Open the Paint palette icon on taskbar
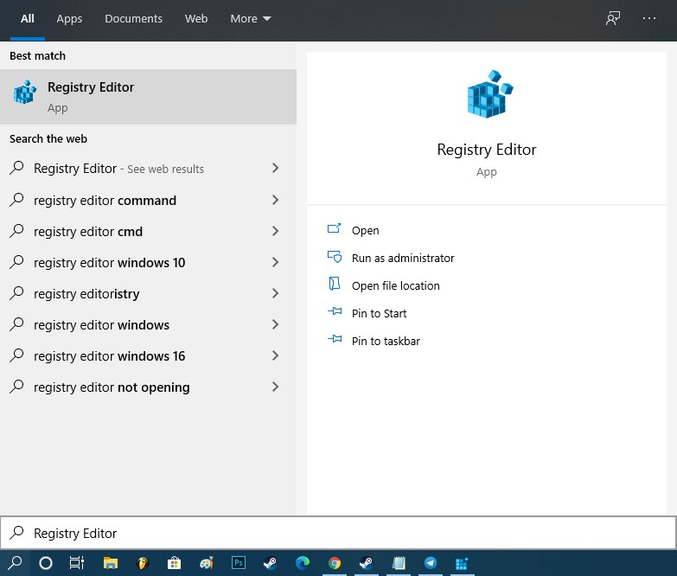677x576 pixels. click(x=207, y=563)
